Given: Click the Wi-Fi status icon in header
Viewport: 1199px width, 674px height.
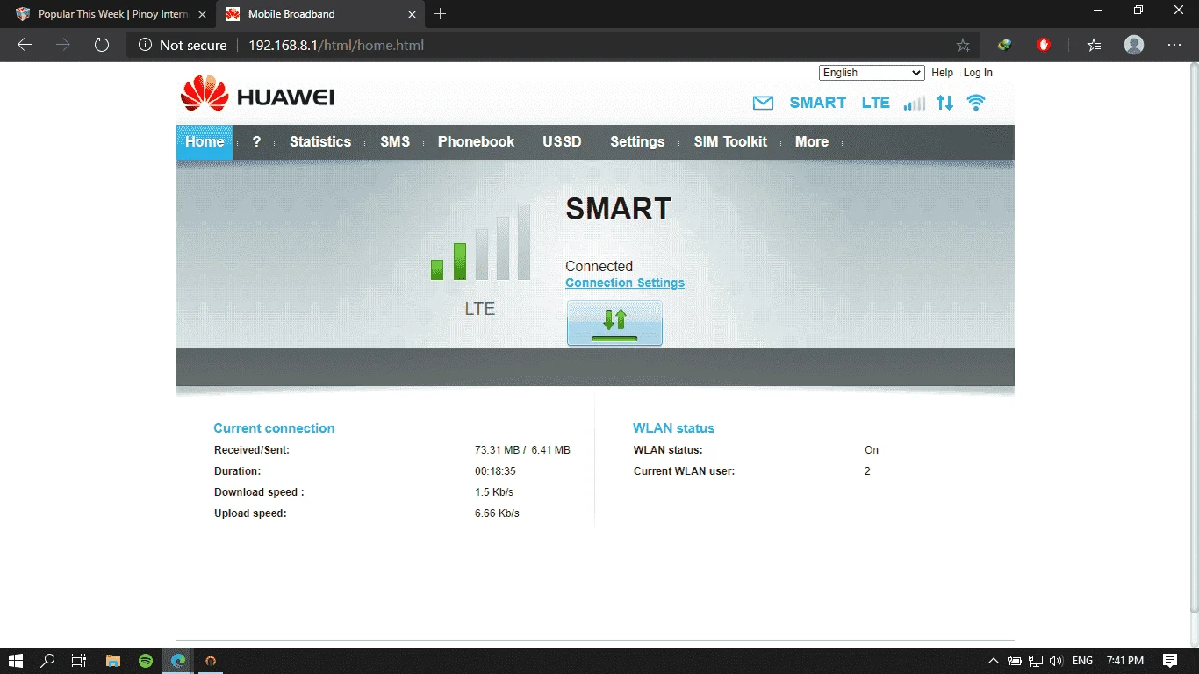Looking at the screenshot, I should tap(975, 103).
